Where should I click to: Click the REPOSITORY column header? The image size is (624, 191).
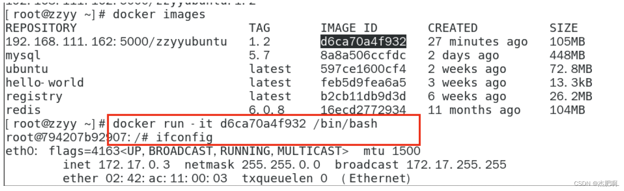(41, 28)
